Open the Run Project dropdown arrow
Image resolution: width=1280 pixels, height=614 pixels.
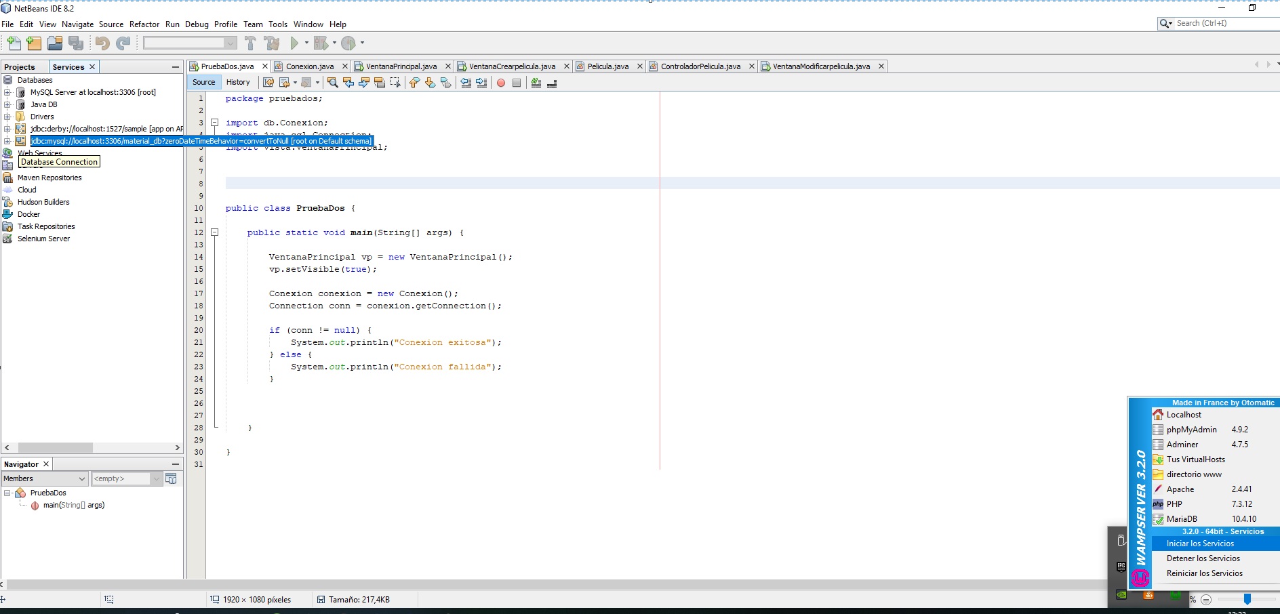306,43
